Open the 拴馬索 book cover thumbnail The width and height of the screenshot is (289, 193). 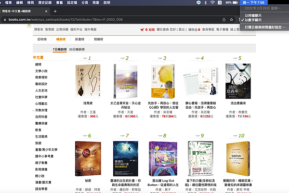coord(88,81)
